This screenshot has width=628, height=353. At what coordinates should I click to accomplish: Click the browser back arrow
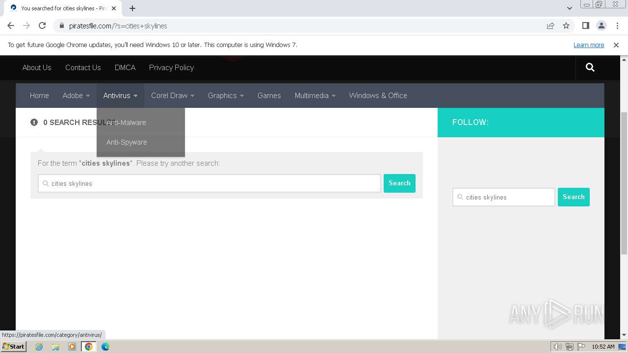pos(11,25)
